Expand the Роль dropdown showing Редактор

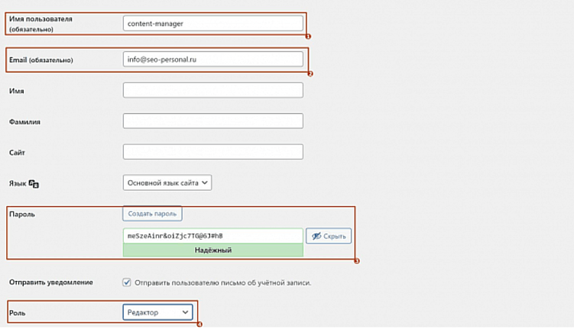pyautogui.click(x=157, y=312)
